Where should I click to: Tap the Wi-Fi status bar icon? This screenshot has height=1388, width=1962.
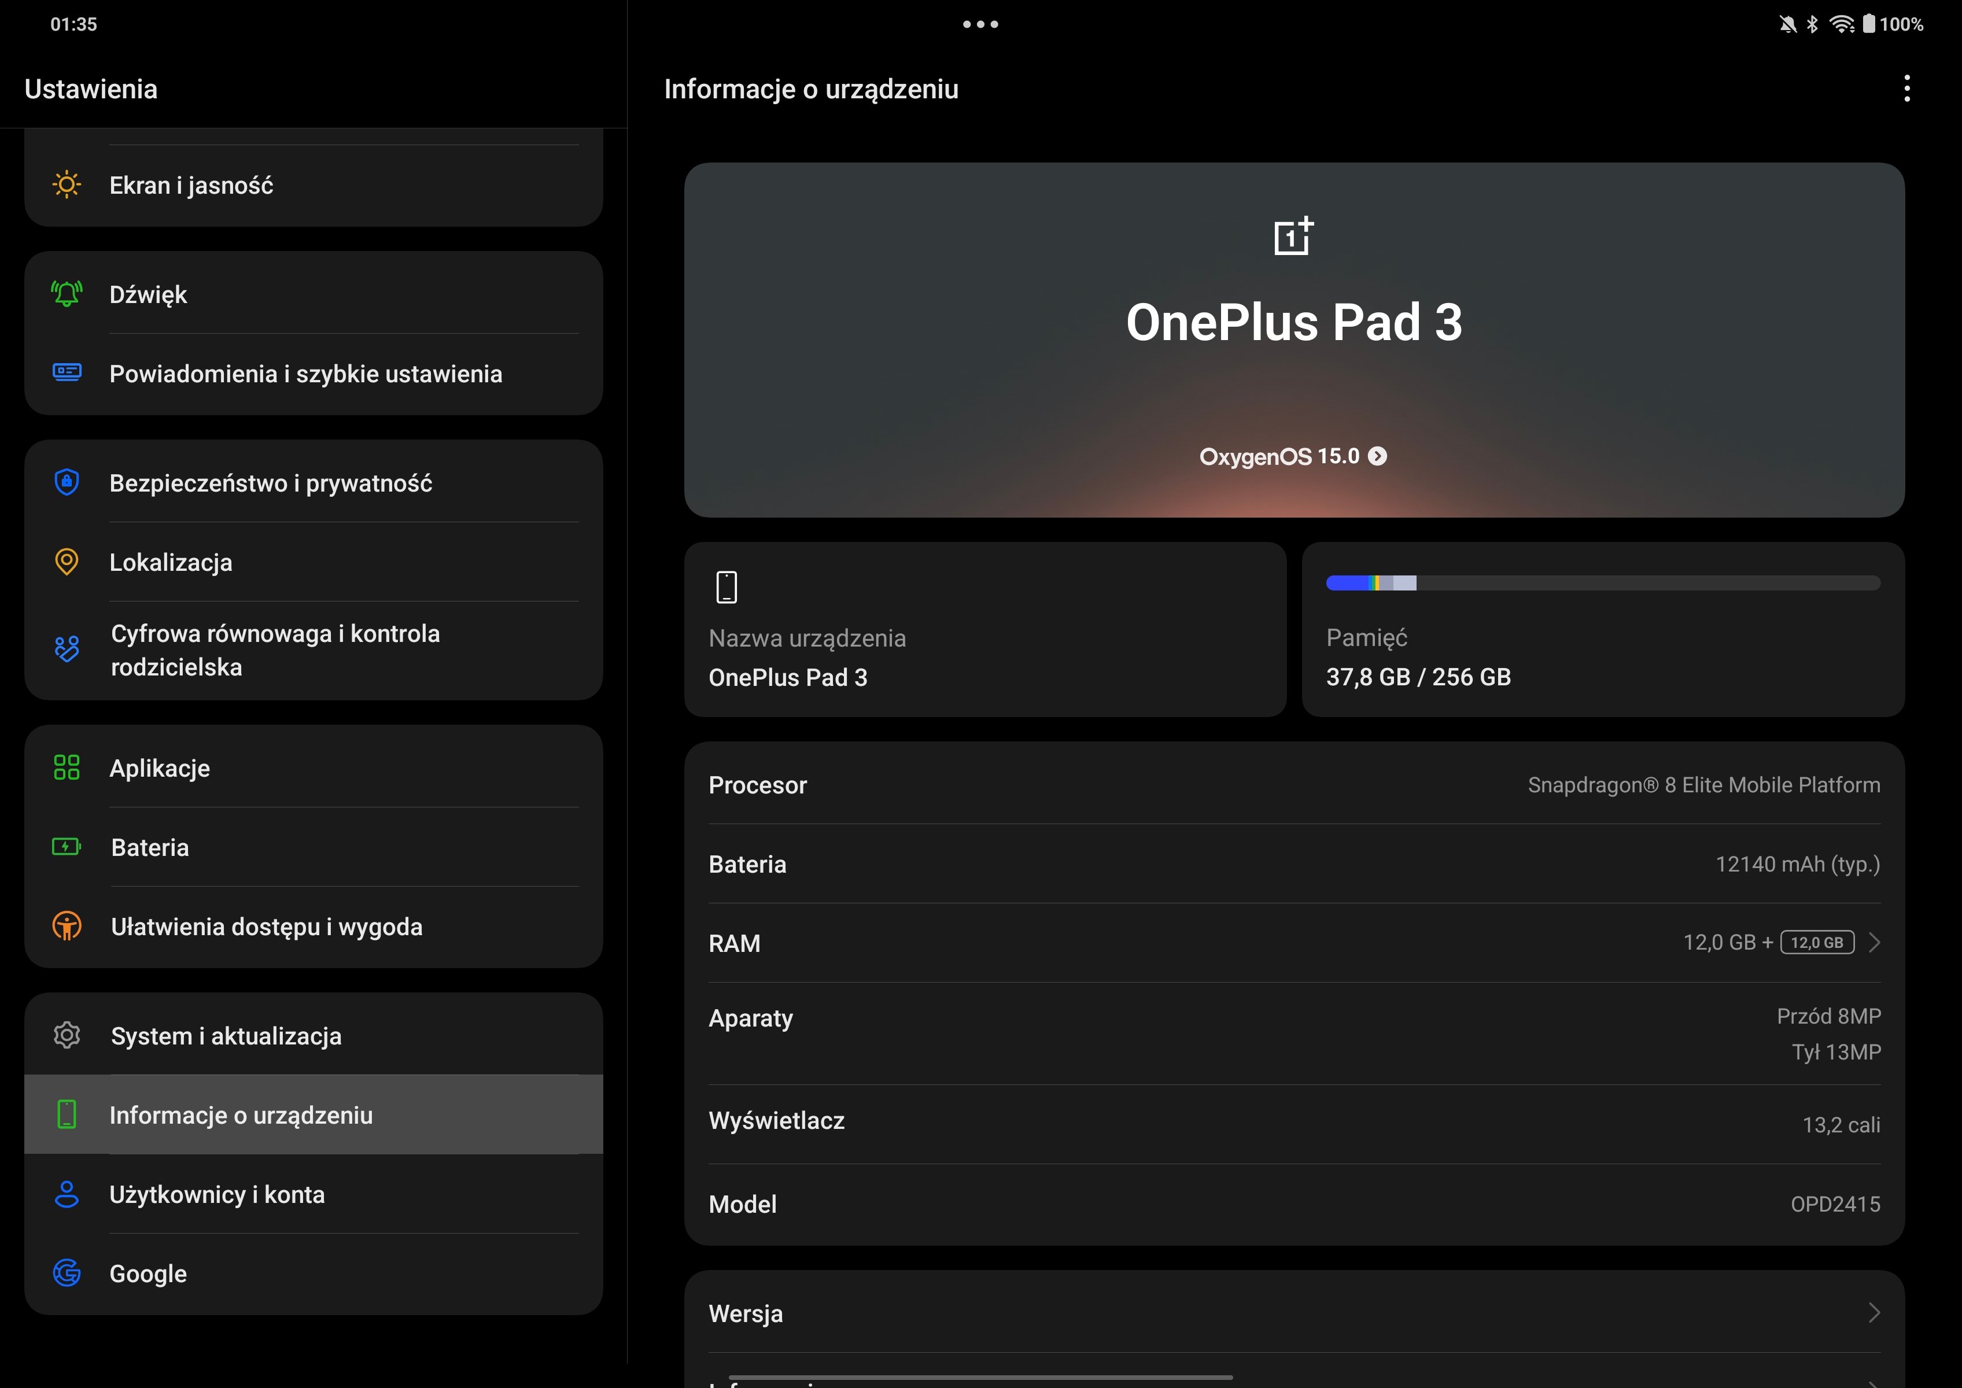(1842, 24)
